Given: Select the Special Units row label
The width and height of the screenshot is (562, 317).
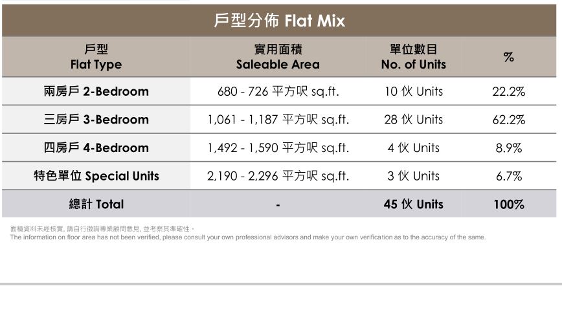Looking at the screenshot, I should point(96,176).
